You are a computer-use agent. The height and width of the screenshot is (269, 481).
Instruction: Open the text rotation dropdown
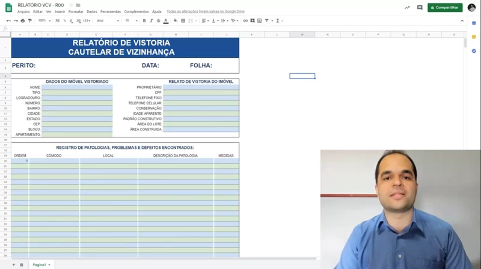point(234,21)
